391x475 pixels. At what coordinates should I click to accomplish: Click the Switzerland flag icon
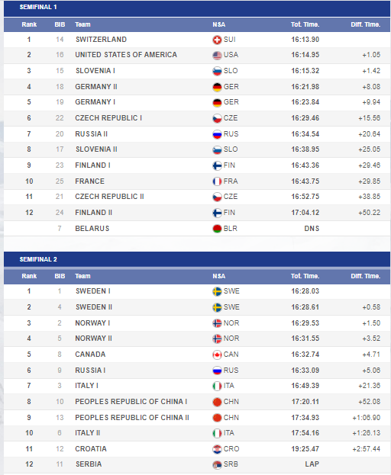pos(217,40)
